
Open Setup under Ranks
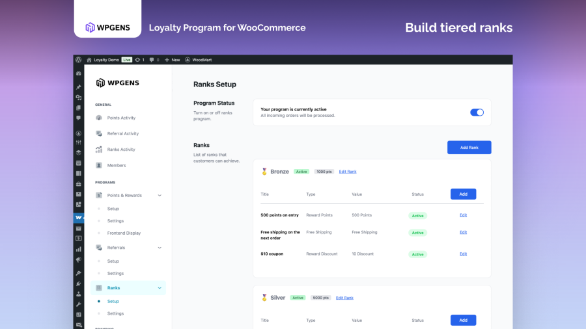point(113,302)
